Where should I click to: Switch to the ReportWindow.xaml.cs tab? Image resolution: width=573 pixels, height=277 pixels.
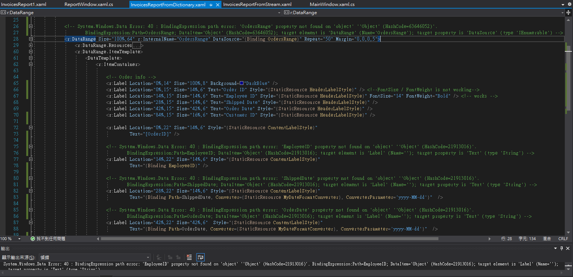[x=88, y=4]
